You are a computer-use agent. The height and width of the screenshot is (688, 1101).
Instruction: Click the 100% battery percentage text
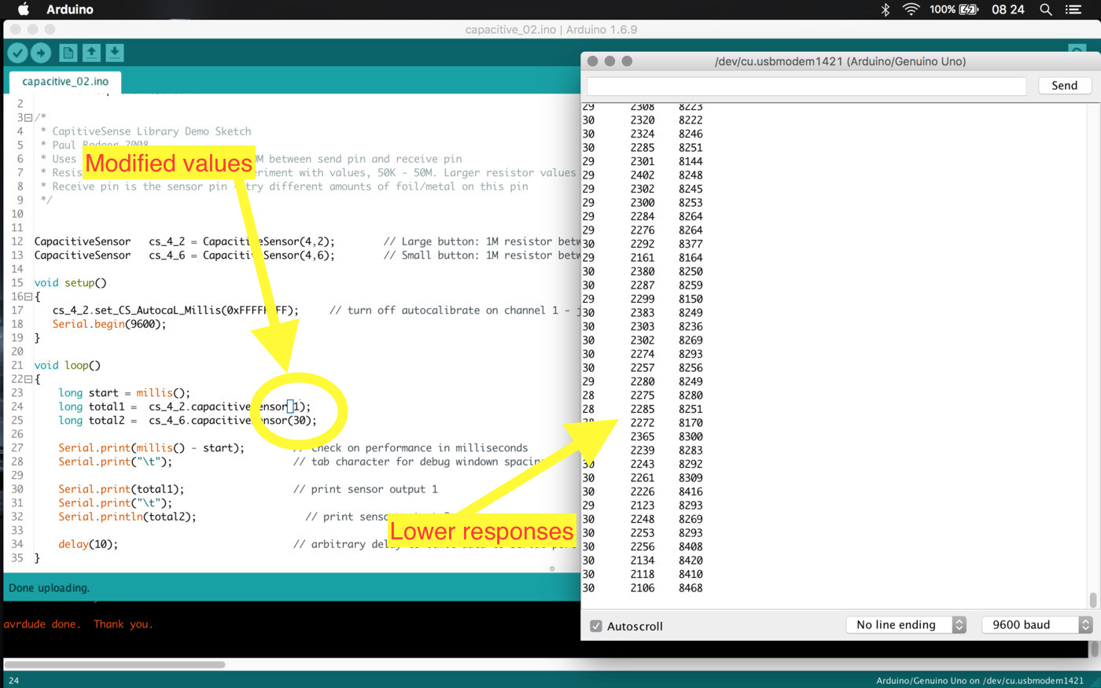[x=942, y=9]
